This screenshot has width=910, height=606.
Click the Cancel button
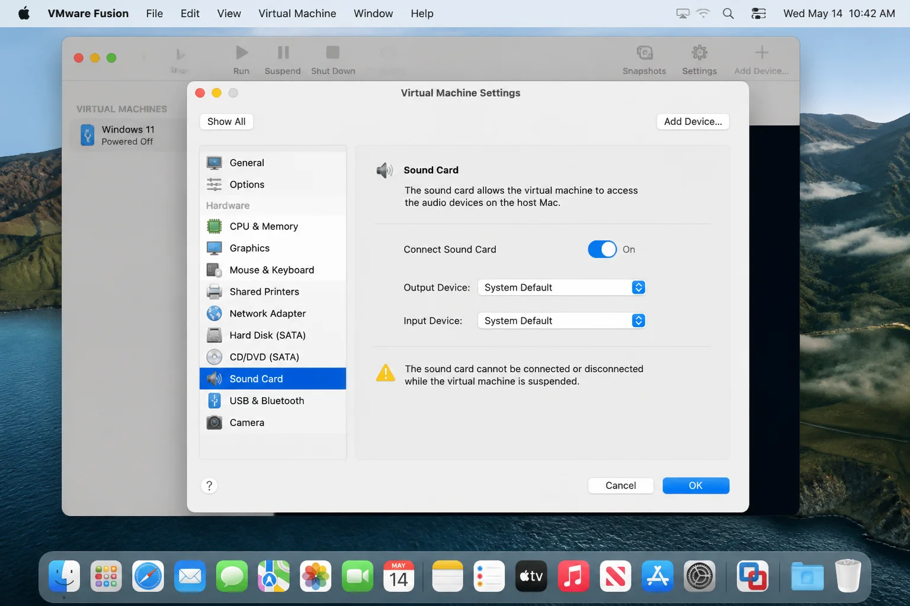click(620, 485)
